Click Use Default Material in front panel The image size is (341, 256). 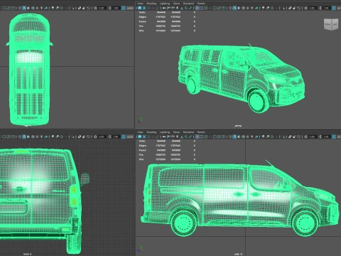(28, 137)
